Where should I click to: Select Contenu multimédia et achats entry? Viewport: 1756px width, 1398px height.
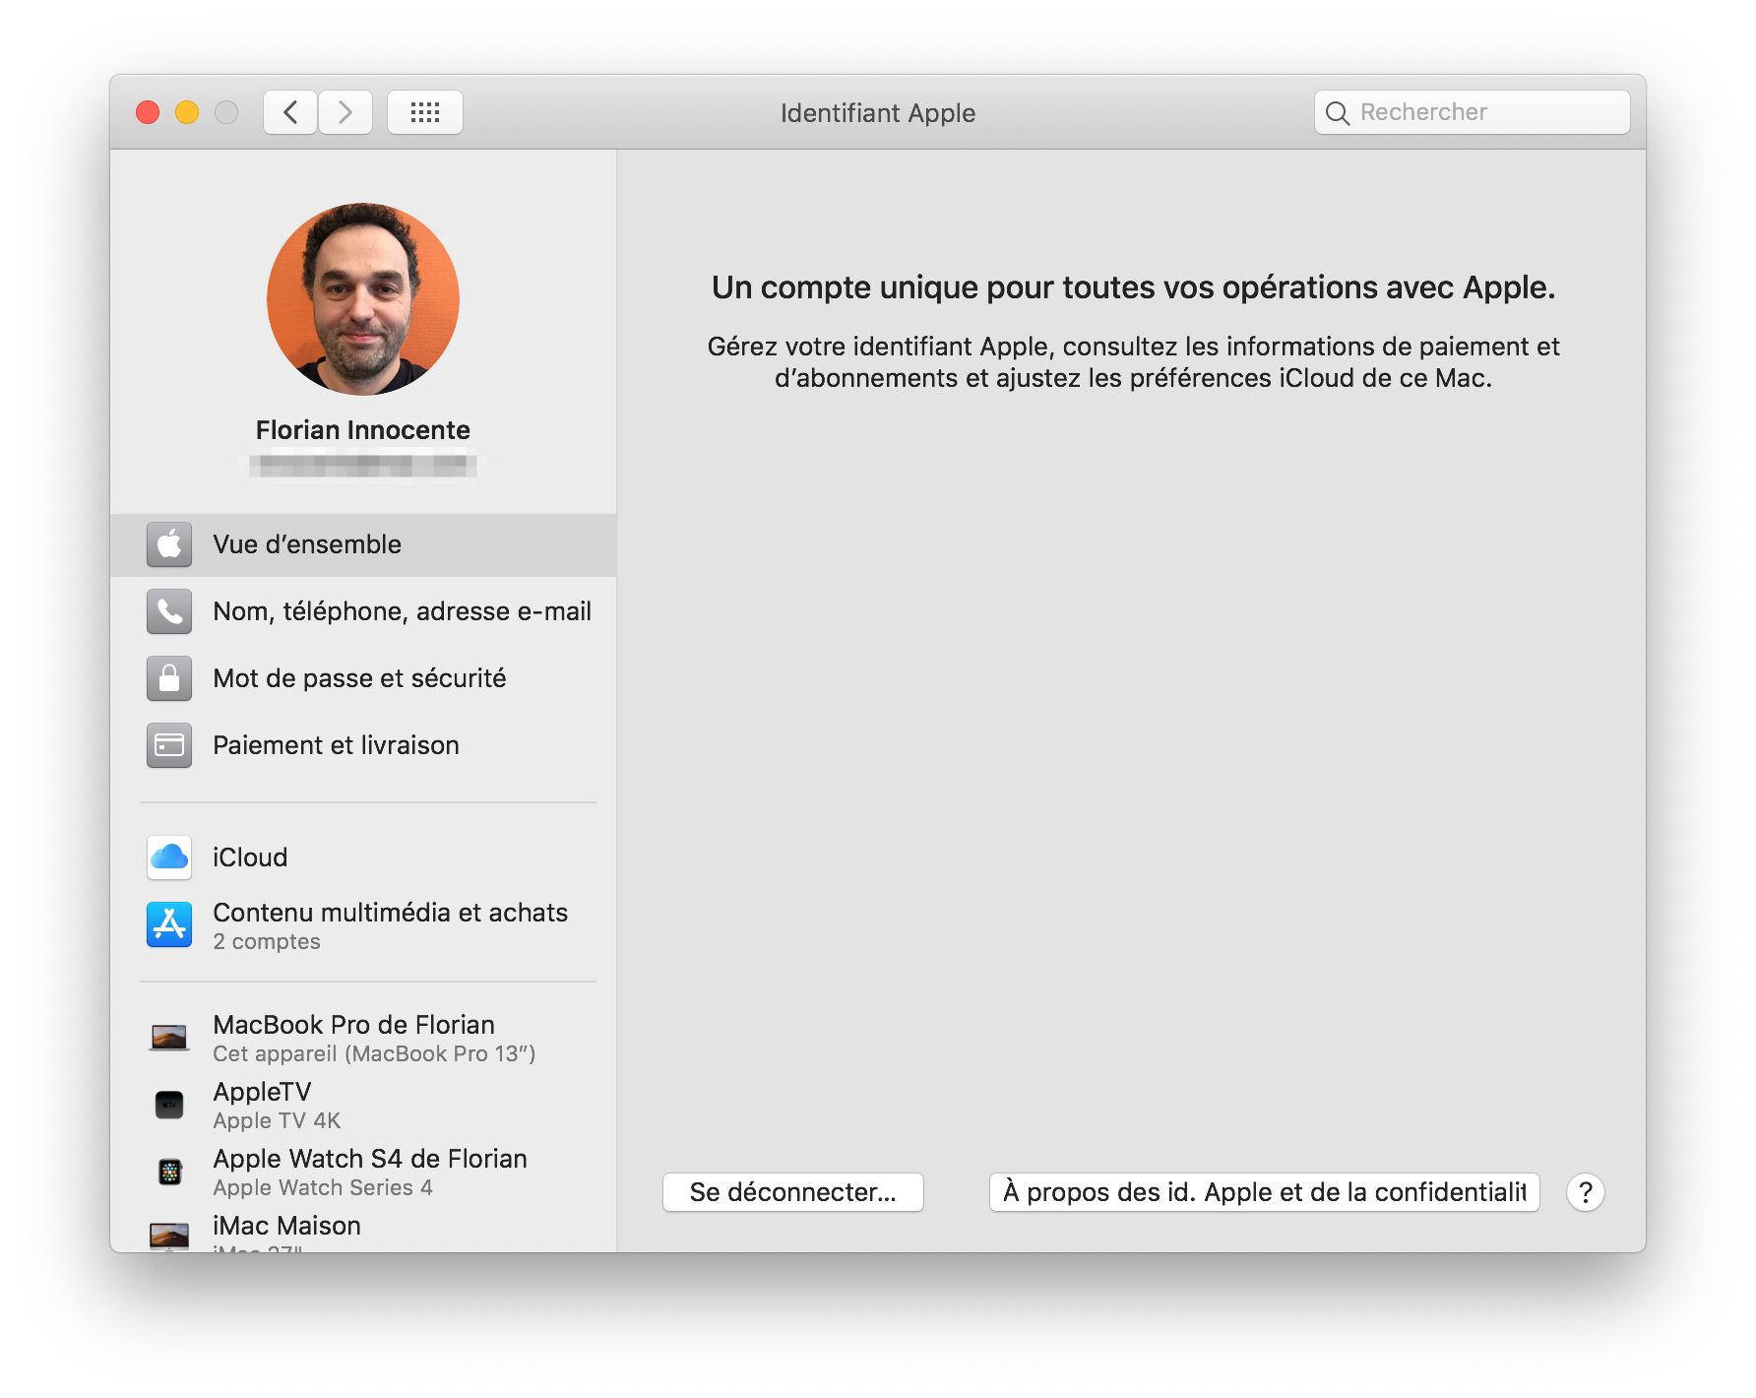pos(390,924)
